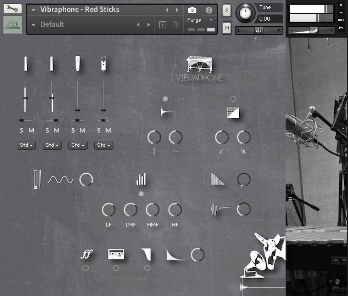
Task: Open the snapshot camera view in the header
Action: (x=193, y=10)
